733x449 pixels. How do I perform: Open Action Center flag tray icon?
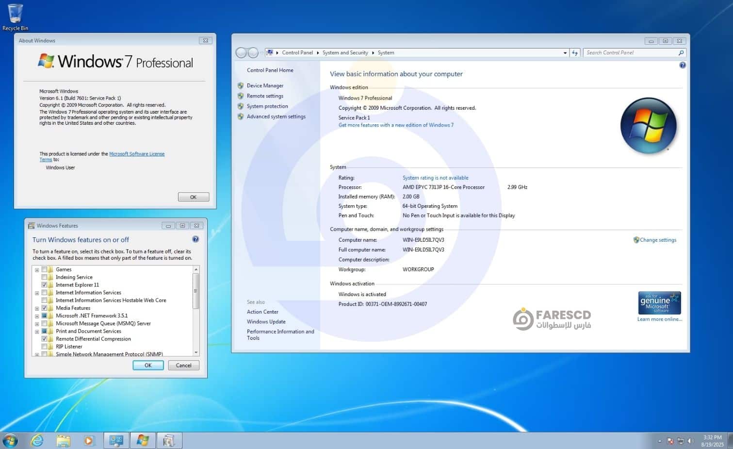click(x=670, y=441)
